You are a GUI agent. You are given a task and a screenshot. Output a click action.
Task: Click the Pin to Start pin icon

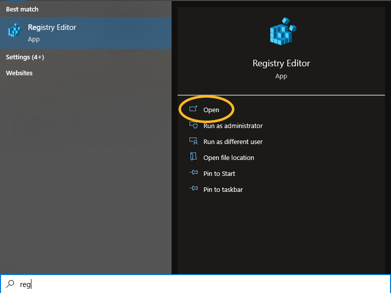click(194, 172)
